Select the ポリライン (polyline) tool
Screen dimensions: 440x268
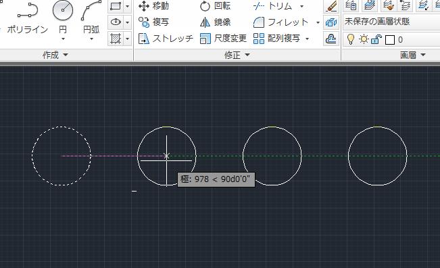click(x=28, y=17)
